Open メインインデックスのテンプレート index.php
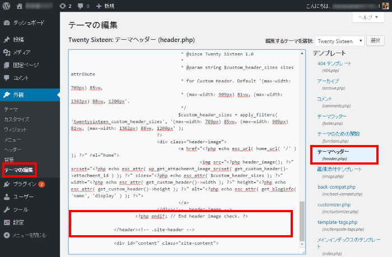The height and width of the screenshot is (257, 392). coord(349,243)
